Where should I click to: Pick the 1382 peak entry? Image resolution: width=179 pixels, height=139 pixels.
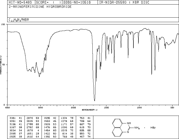(50, 136)
